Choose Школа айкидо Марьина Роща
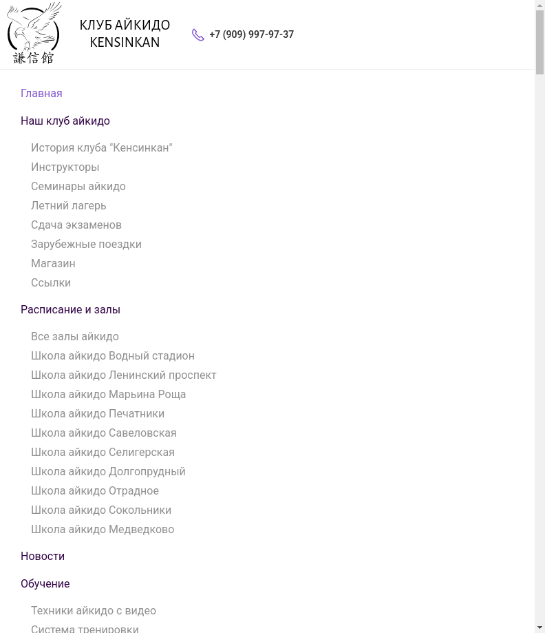This screenshot has height=633, width=545. (x=109, y=395)
